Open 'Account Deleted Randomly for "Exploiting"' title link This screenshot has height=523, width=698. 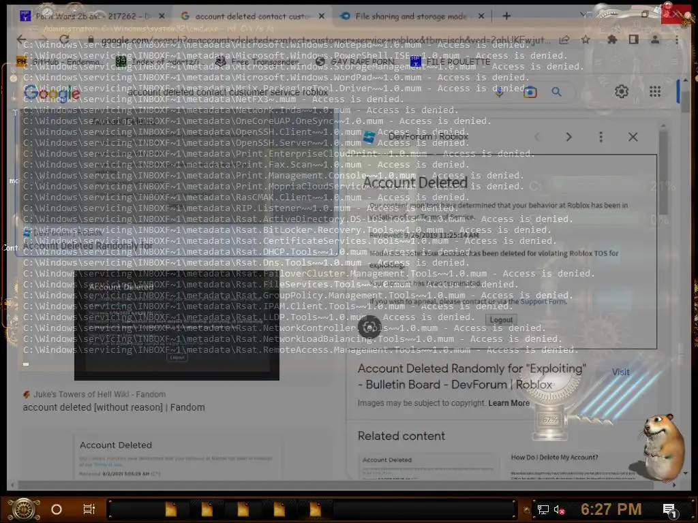(x=472, y=377)
